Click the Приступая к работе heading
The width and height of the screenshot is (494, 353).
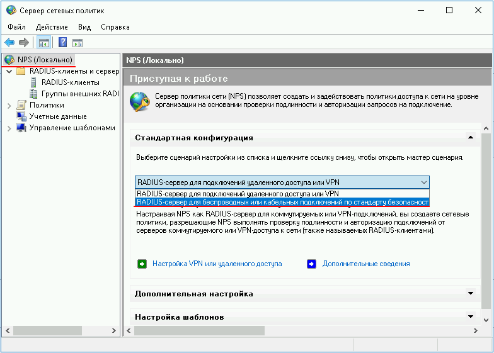(x=179, y=78)
